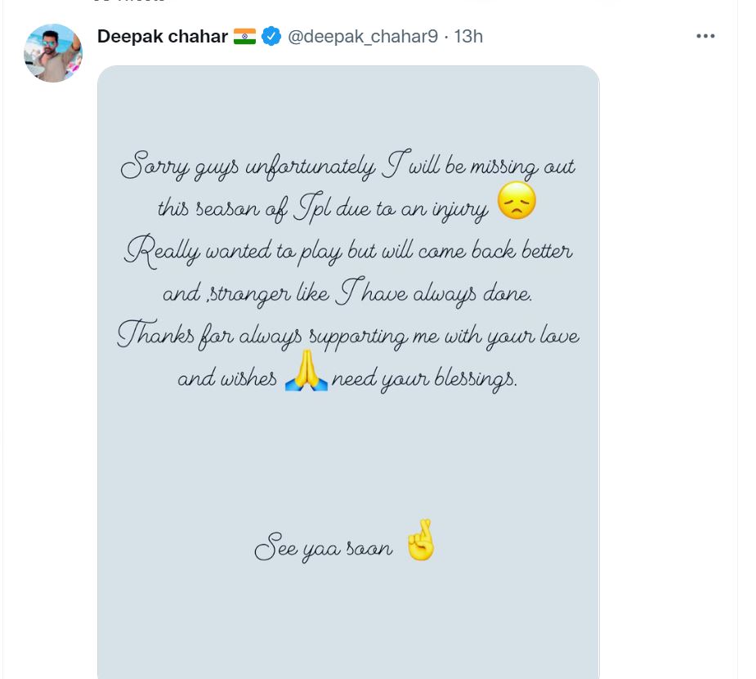Click the blue verified badge

point(271,37)
